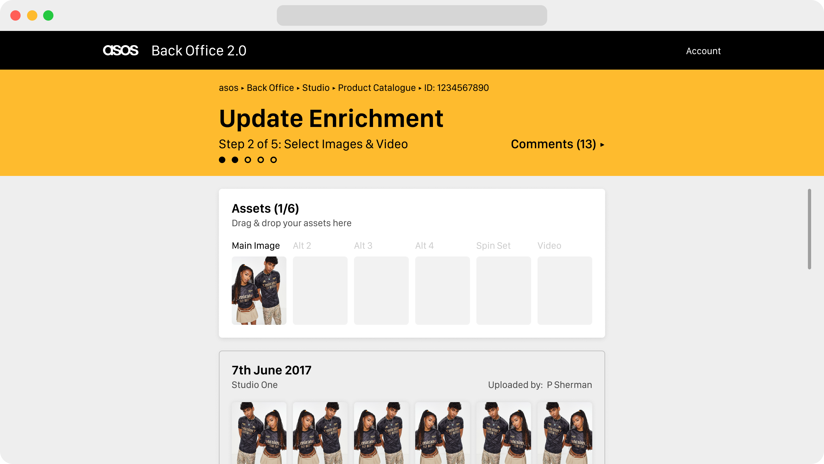Close the window with red button
The image size is (824, 464).
(x=15, y=15)
